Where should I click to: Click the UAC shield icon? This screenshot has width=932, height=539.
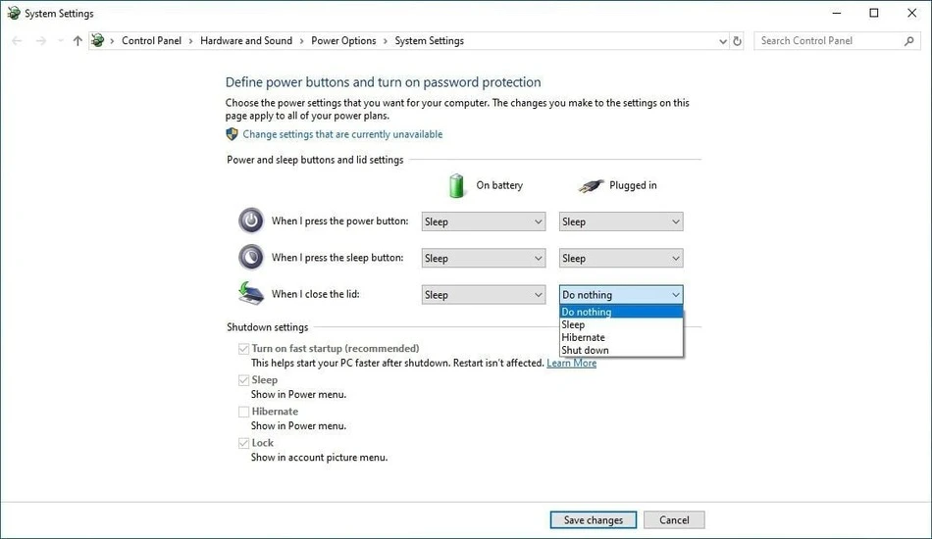point(232,134)
